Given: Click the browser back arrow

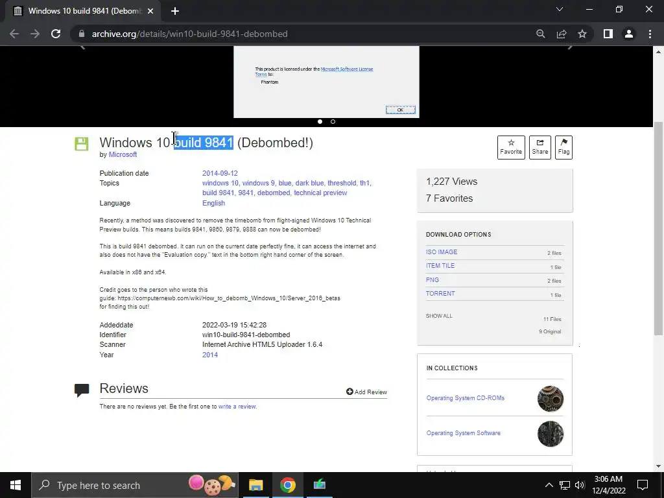Looking at the screenshot, I should tap(14, 34).
